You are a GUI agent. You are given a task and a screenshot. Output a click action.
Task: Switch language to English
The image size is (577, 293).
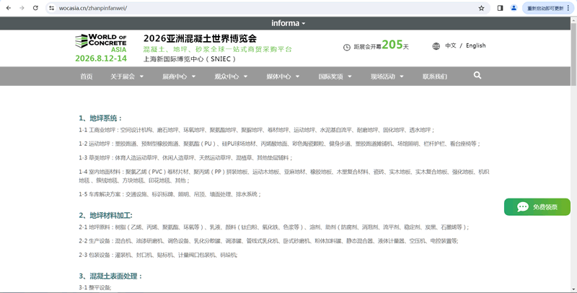pyautogui.click(x=475, y=46)
